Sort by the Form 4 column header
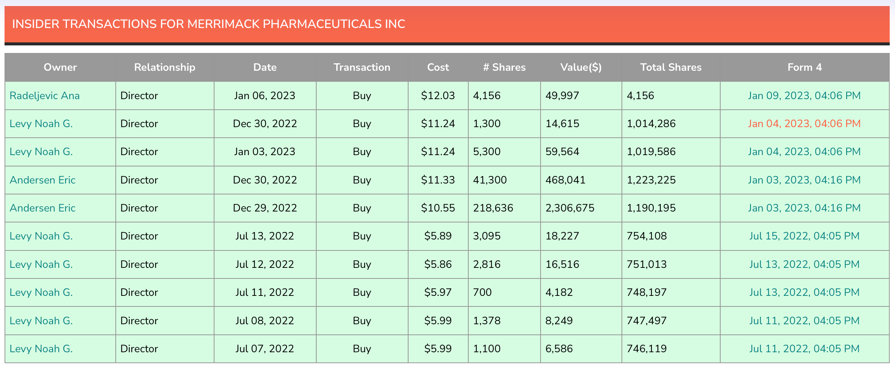895x370 pixels. pyautogui.click(x=804, y=67)
